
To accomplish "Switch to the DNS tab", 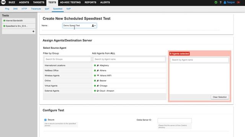I will 15,9.
